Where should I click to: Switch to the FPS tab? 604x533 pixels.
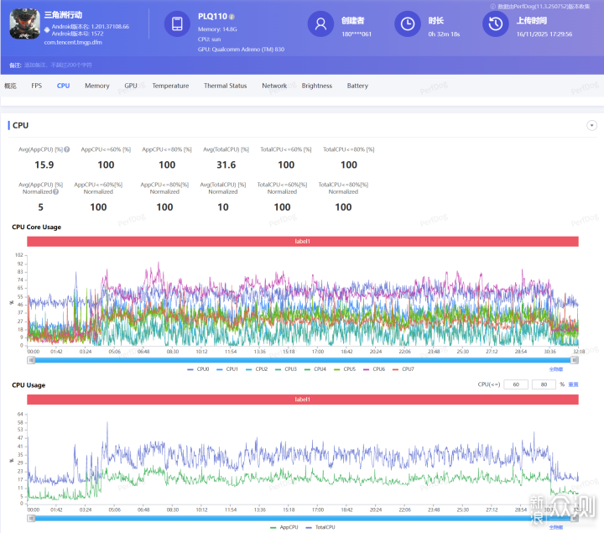coord(37,86)
